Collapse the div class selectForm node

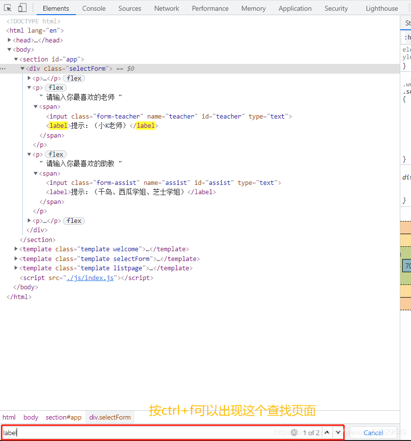coord(22,68)
